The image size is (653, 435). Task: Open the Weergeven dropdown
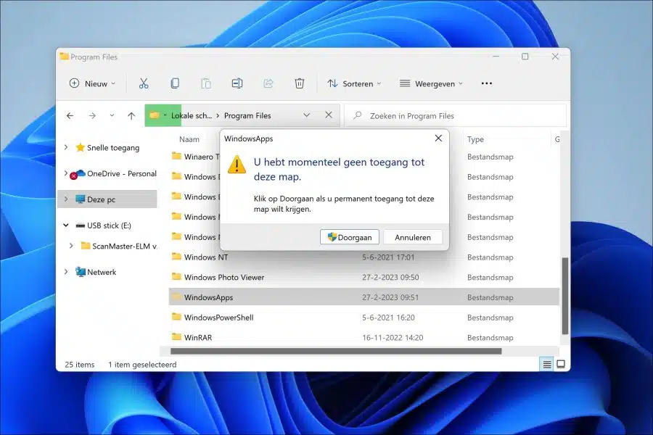click(x=431, y=83)
